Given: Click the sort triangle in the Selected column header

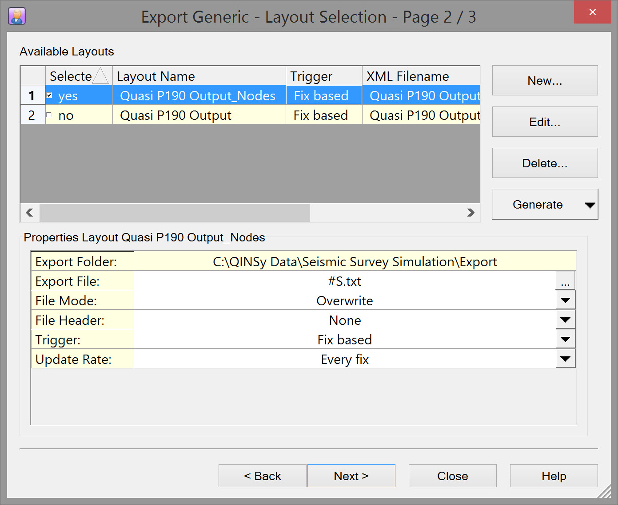Looking at the screenshot, I should click(x=100, y=76).
